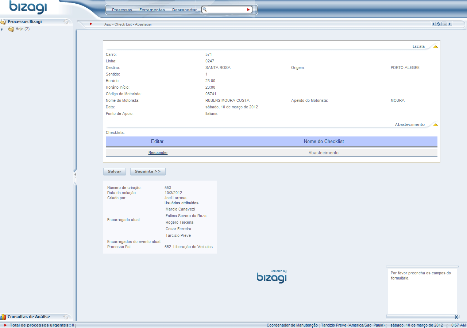Image resolution: width=467 pixels, height=328 pixels.
Task: Click the Número de criação value 553
Action: pyautogui.click(x=168, y=188)
